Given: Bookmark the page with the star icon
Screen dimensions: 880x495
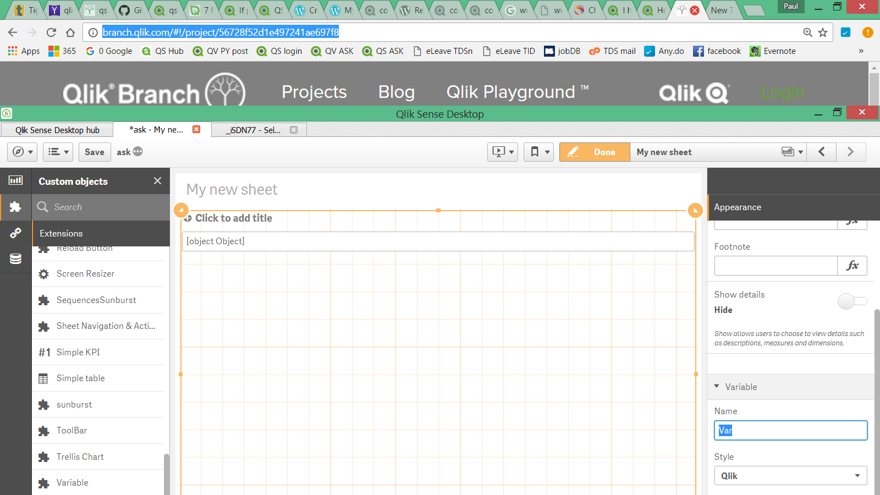Looking at the screenshot, I should tap(823, 32).
